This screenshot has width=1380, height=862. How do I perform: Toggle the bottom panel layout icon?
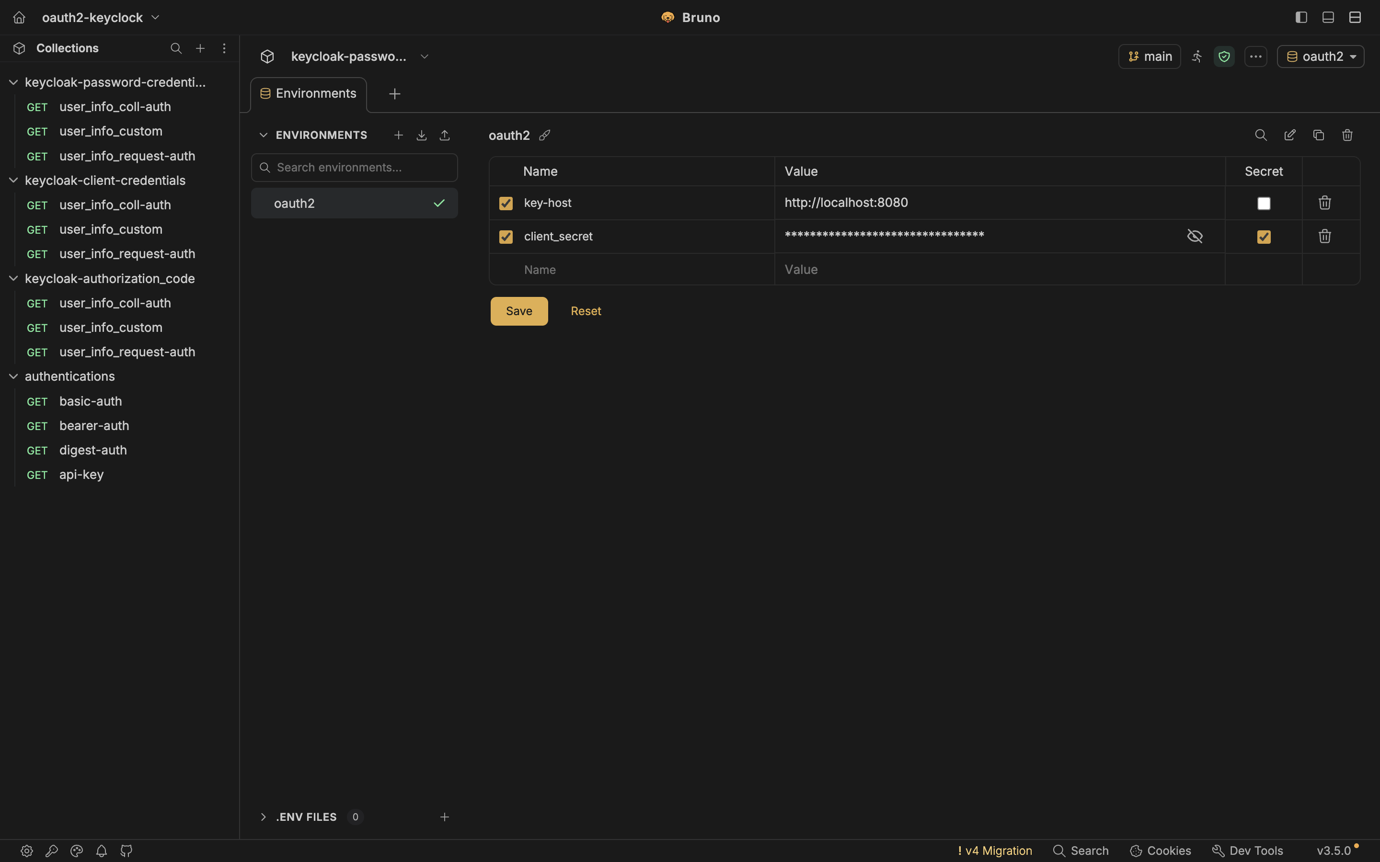1328,18
